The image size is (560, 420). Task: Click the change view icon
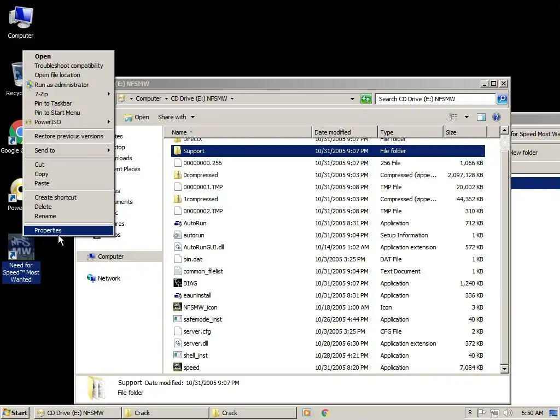[453, 117]
